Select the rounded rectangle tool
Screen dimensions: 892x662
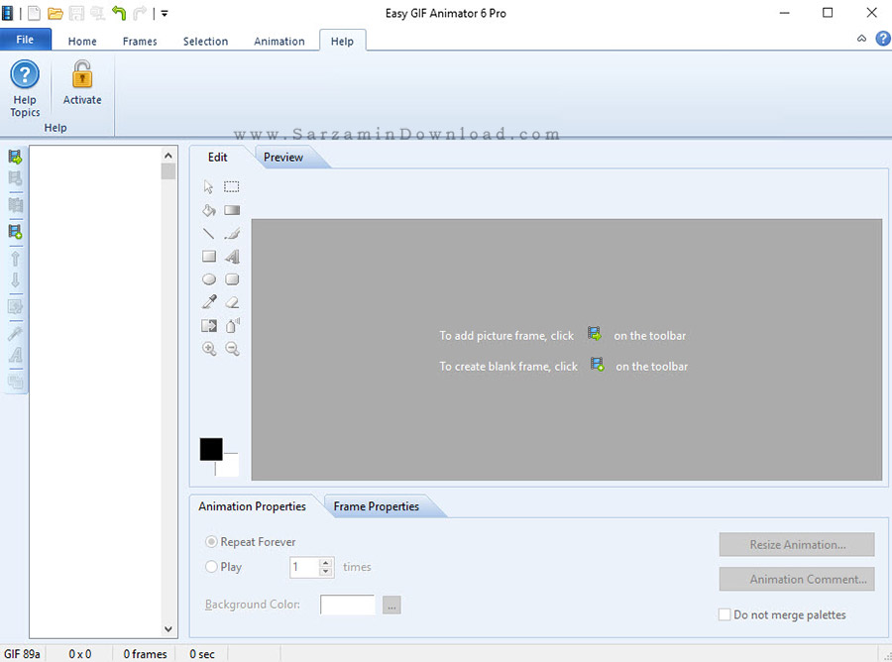tap(232, 279)
